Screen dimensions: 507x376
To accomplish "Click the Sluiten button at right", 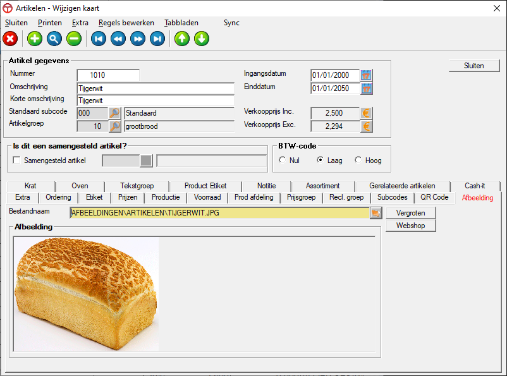I will (474, 66).
